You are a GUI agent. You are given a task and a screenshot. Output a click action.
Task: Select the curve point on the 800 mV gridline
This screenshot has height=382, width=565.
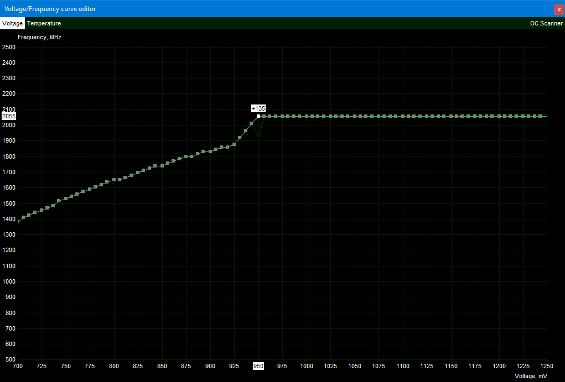pyautogui.click(x=114, y=180)
